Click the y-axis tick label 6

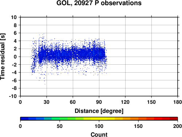(15, 33)
